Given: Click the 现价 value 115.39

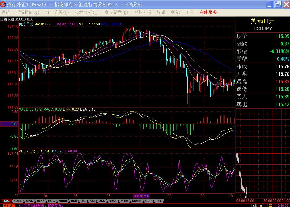Looking at the screenshot, I should tap(282, 36).
